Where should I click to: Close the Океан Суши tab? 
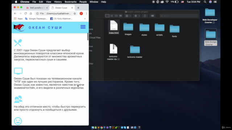click(72, 8)
